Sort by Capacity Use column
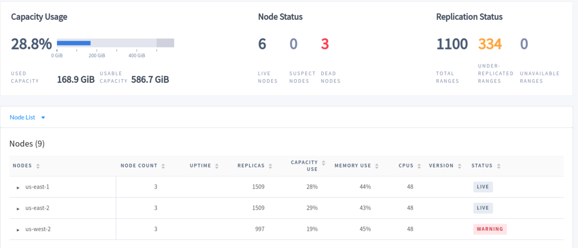This screenshot has width=578, height=248. coord(324,163)
